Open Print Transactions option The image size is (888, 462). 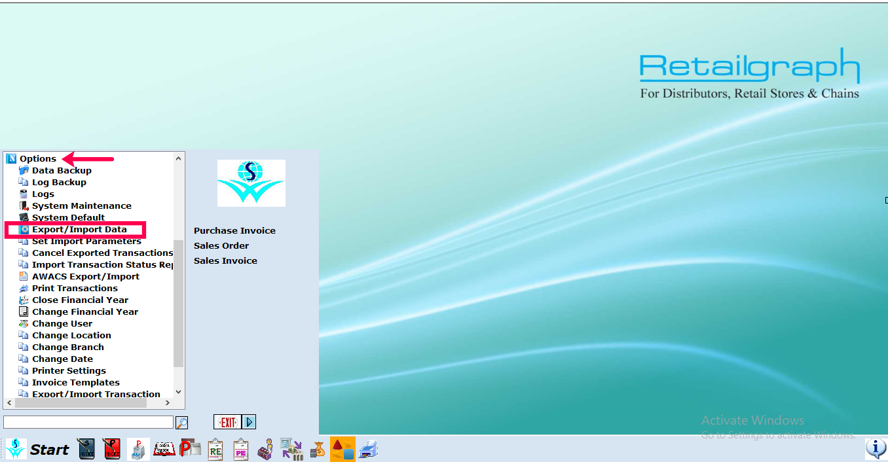[75, 288]
